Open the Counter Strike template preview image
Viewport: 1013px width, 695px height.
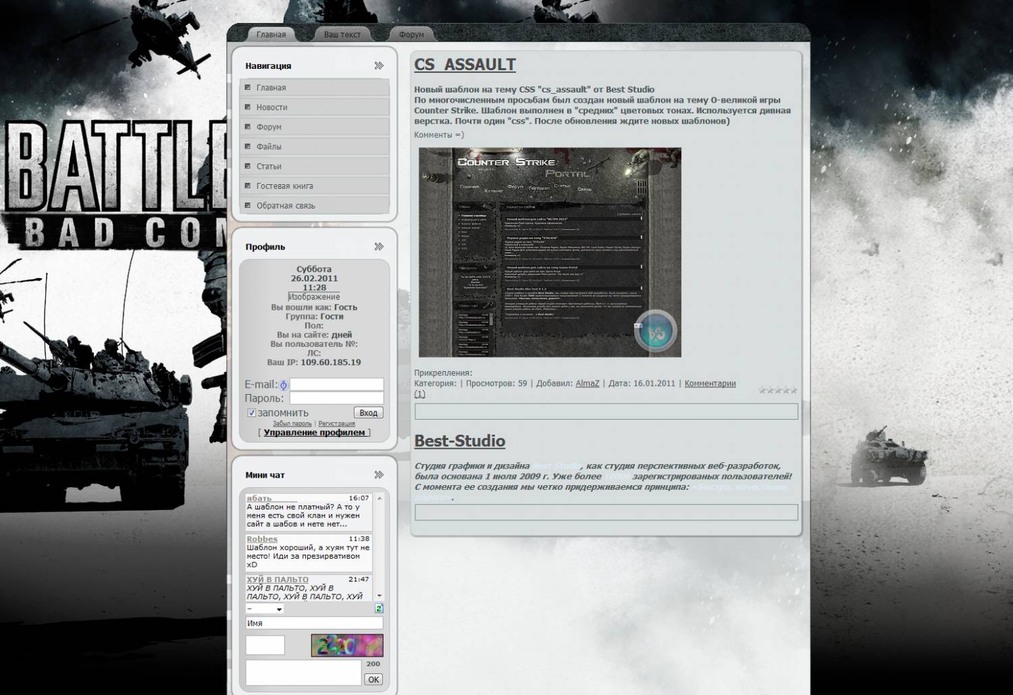550,252
